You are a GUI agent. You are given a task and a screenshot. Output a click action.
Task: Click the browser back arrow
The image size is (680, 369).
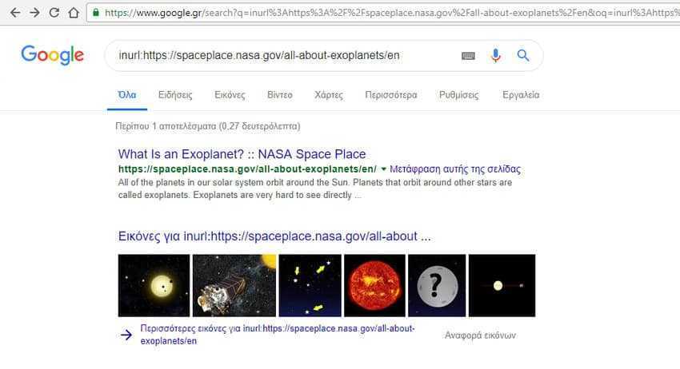click(x=15, y=13)
